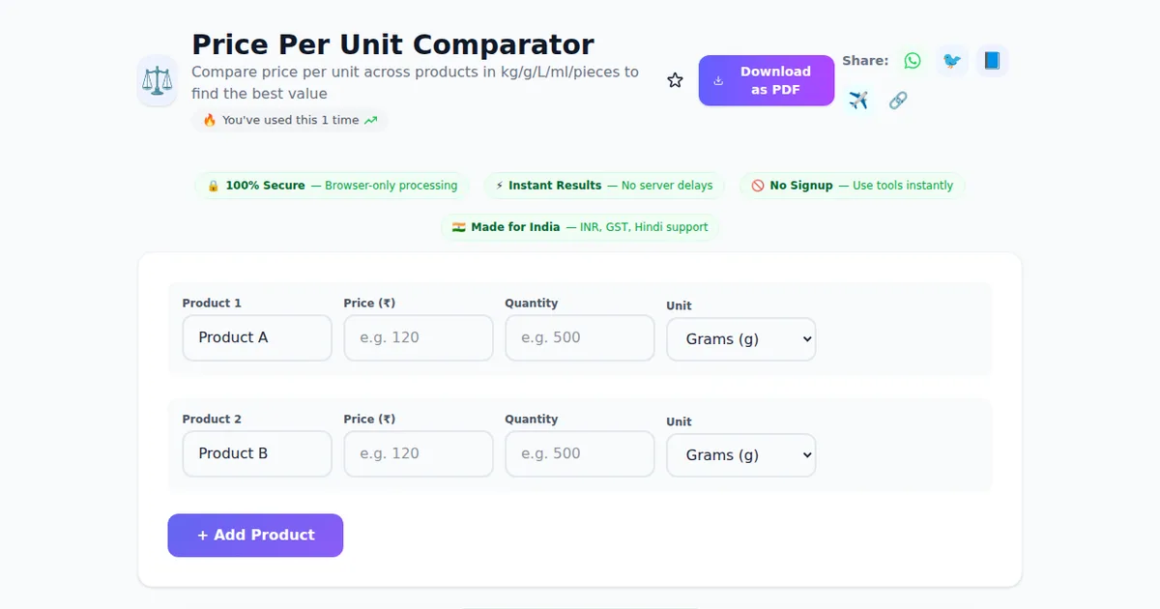Focus the Product 1 name field
The height and width of the screenshot is (609, 1160).
point(257,337)
